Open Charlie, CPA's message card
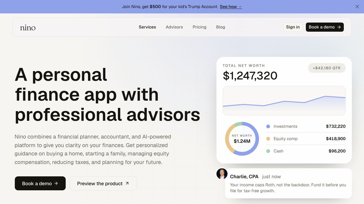The image size is (364, 204). (x=288, y=183)
